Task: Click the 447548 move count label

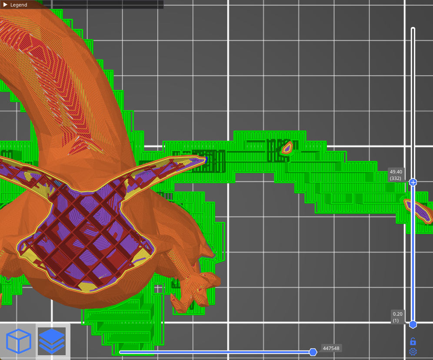Action: click(x=331, y=348)
